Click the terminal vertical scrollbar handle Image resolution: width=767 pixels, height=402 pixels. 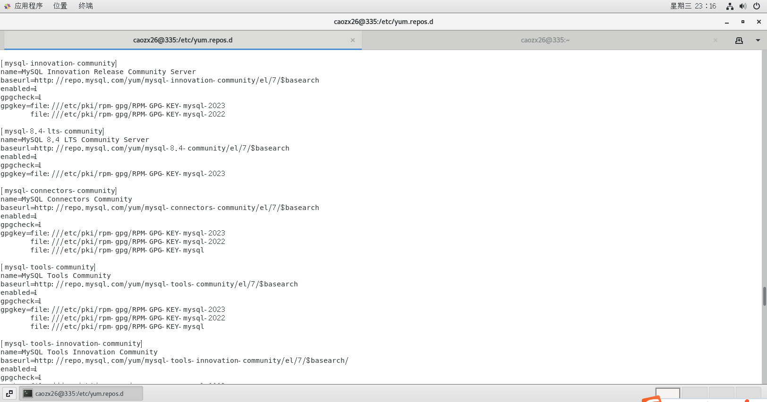coord(764,296)
